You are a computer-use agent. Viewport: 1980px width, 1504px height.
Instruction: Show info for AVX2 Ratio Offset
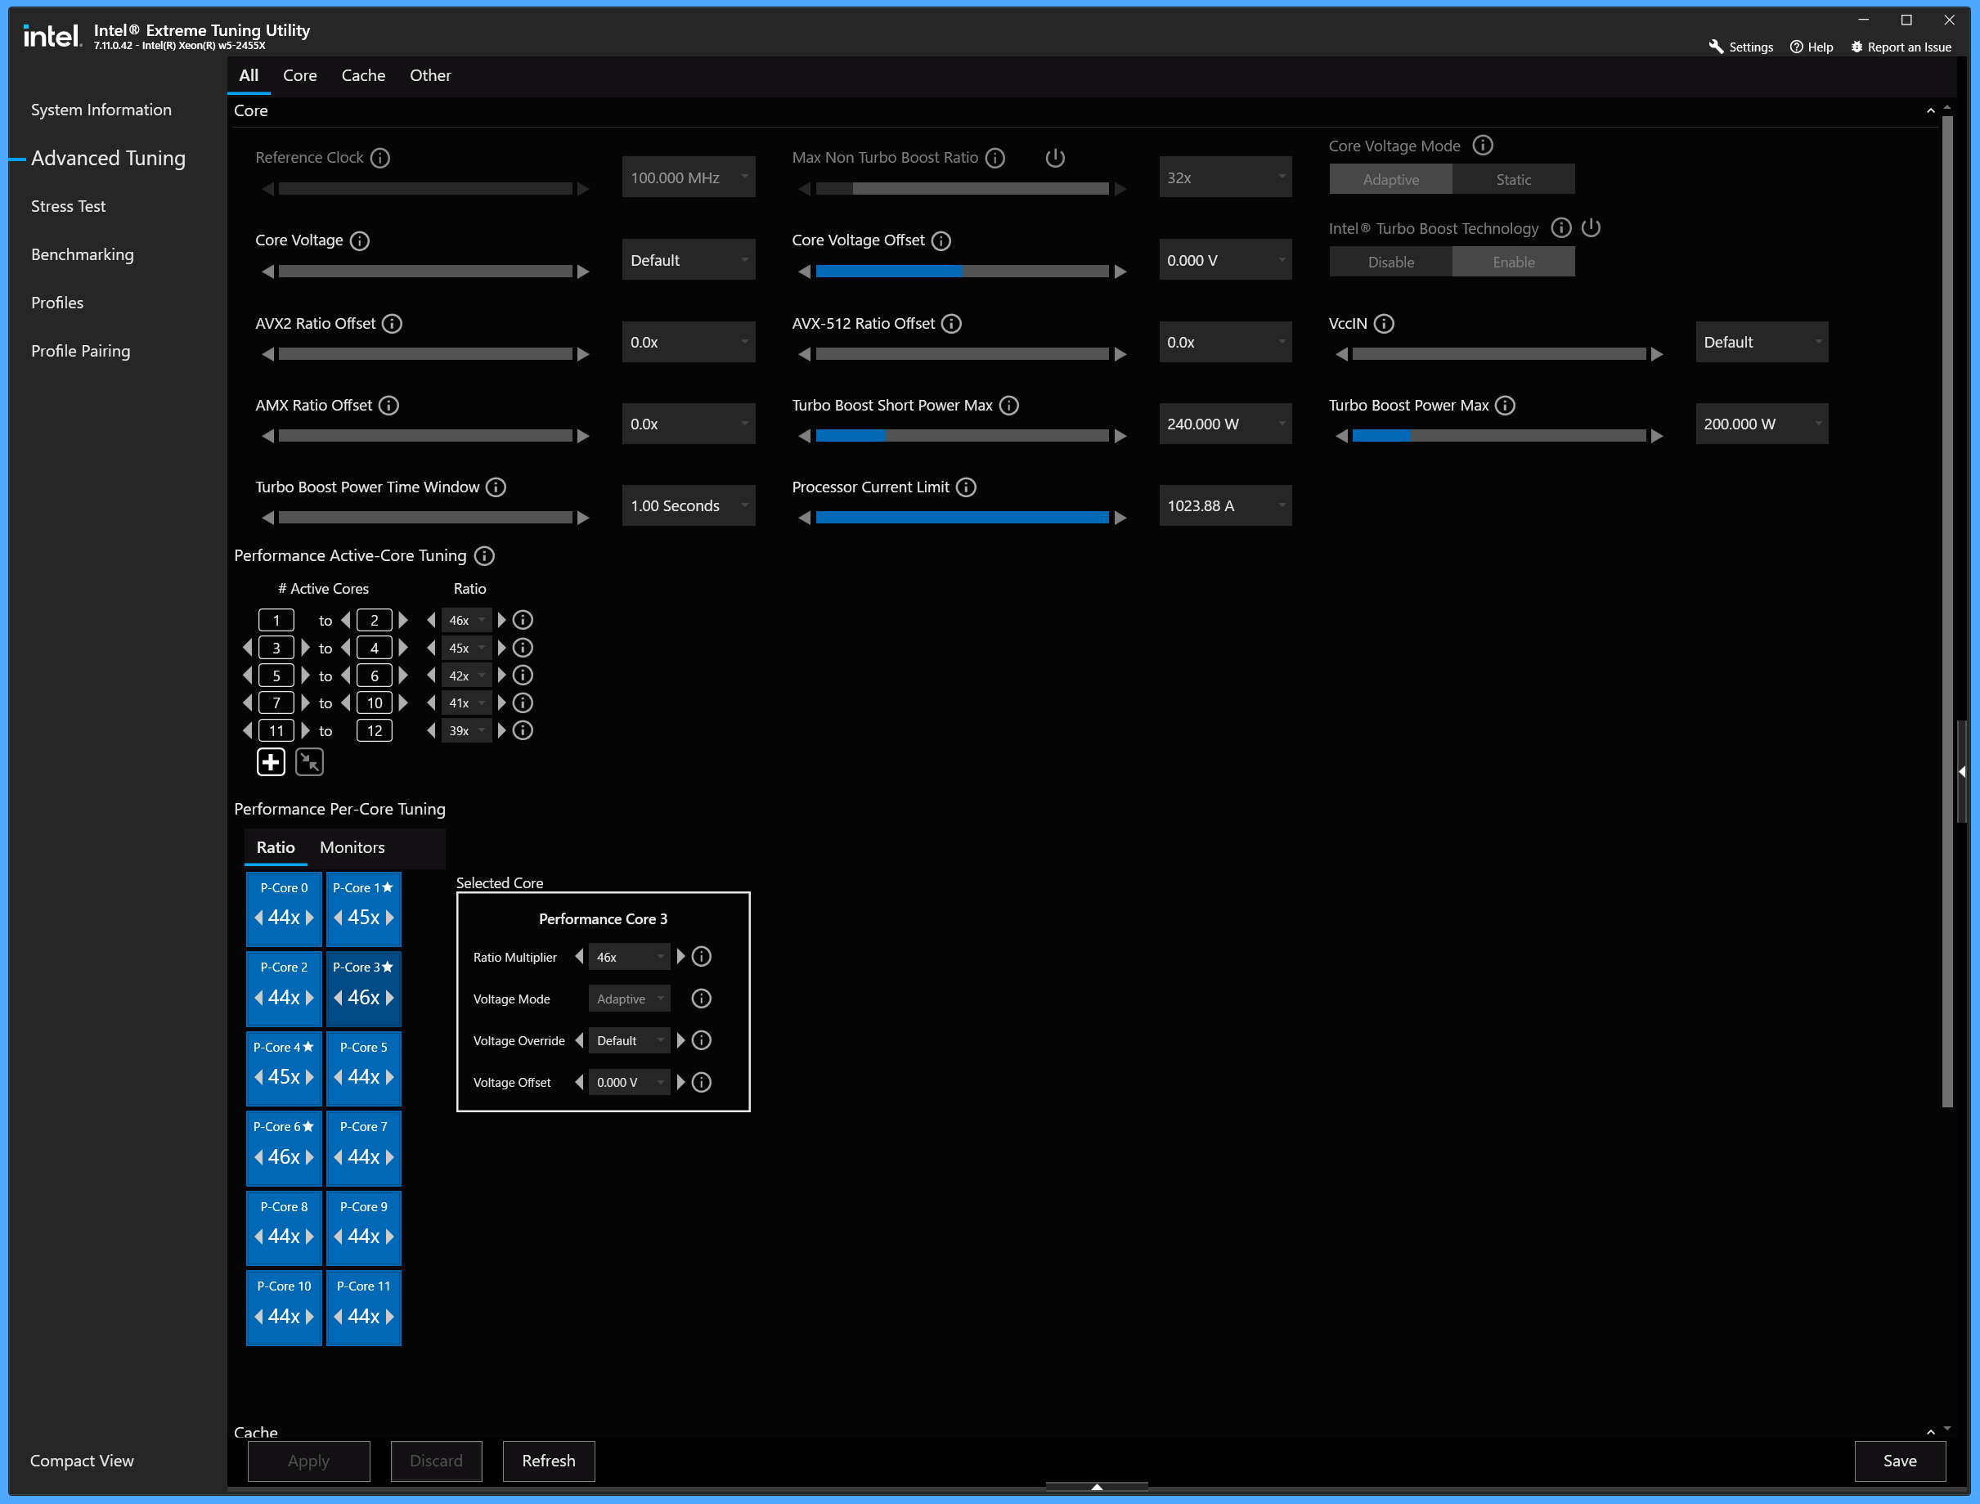click(392, 323)
